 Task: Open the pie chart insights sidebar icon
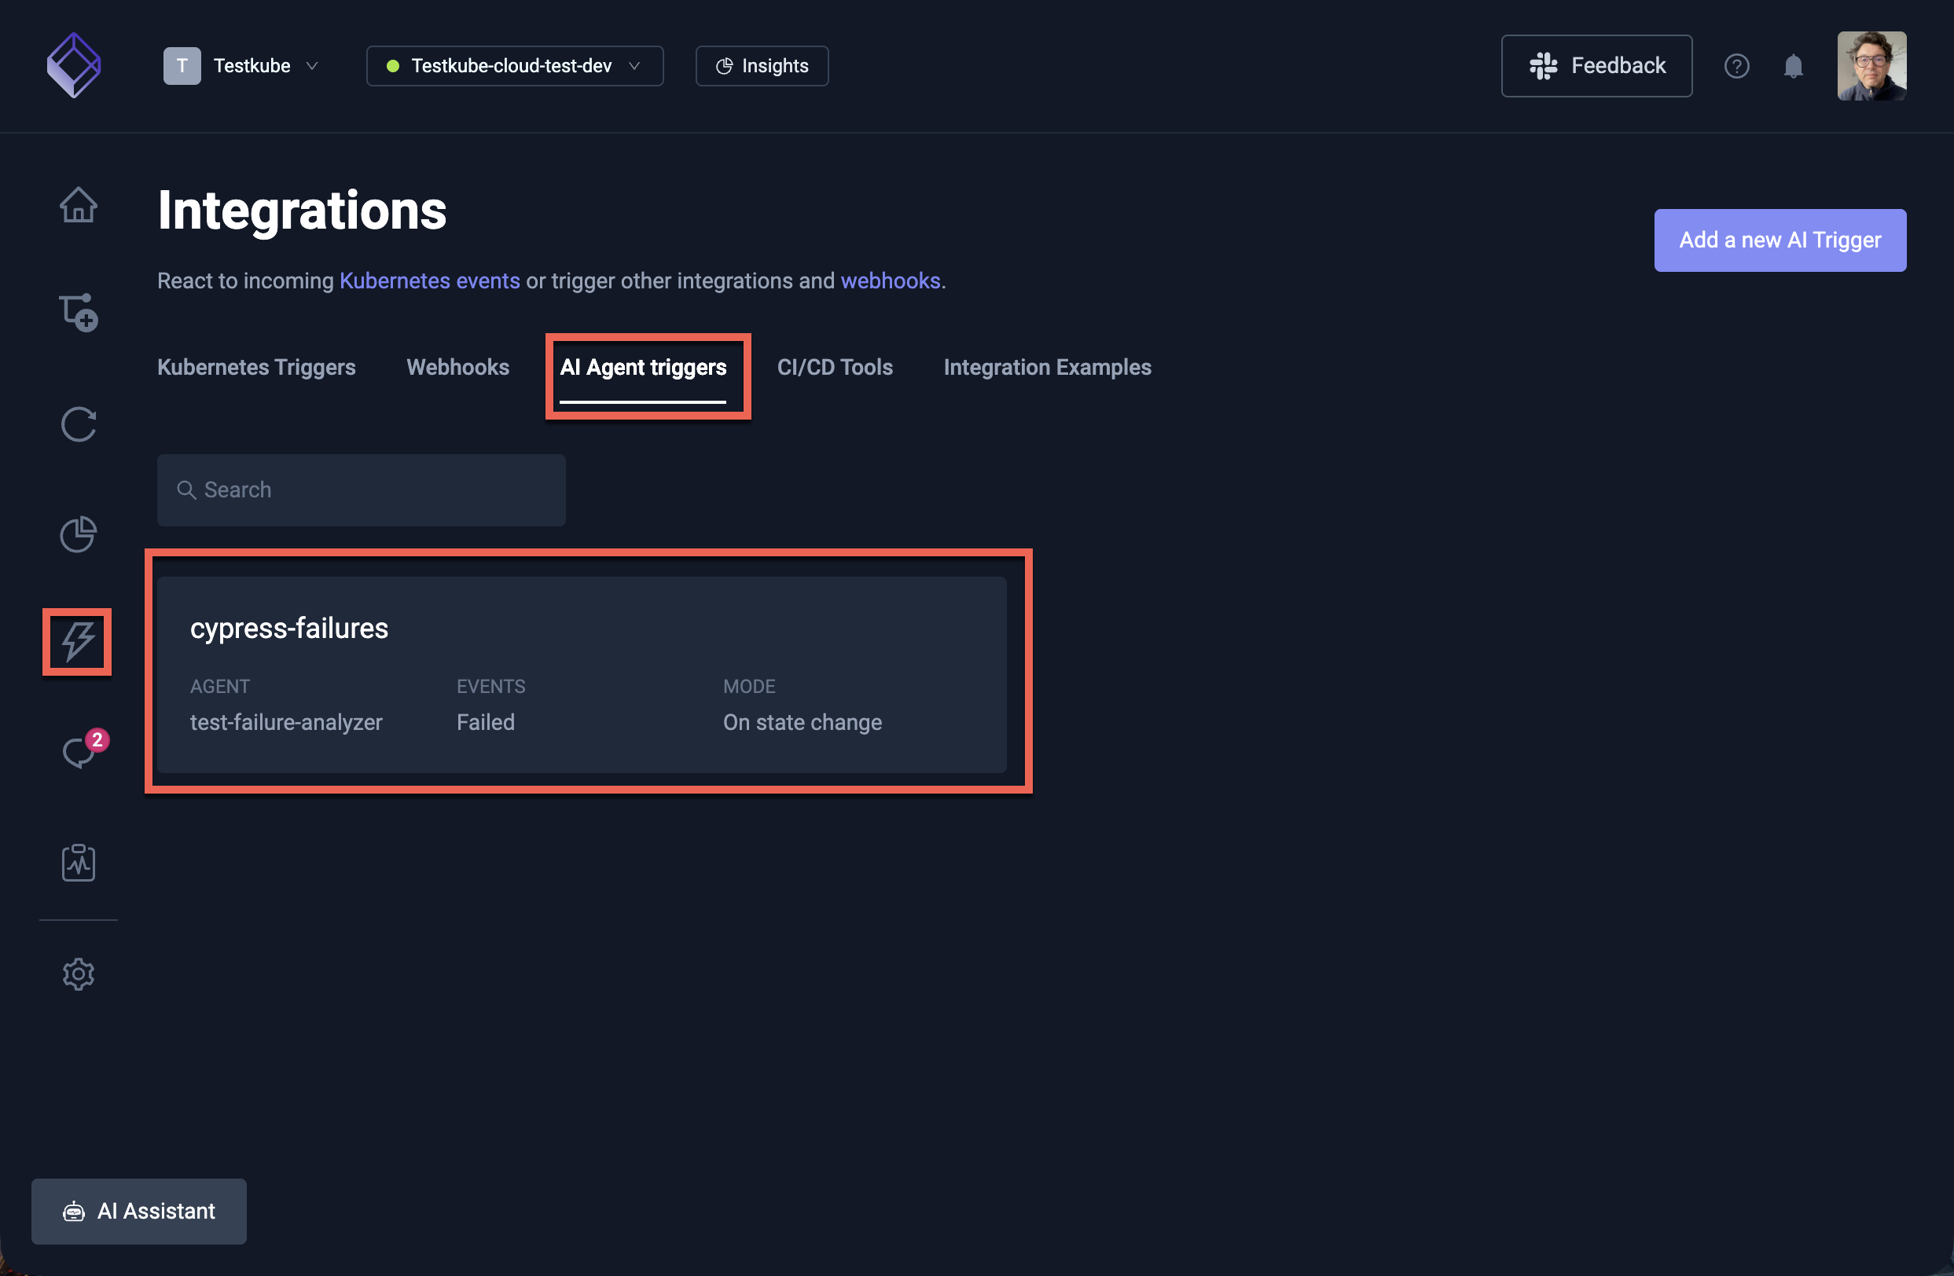tap(78, 534)
